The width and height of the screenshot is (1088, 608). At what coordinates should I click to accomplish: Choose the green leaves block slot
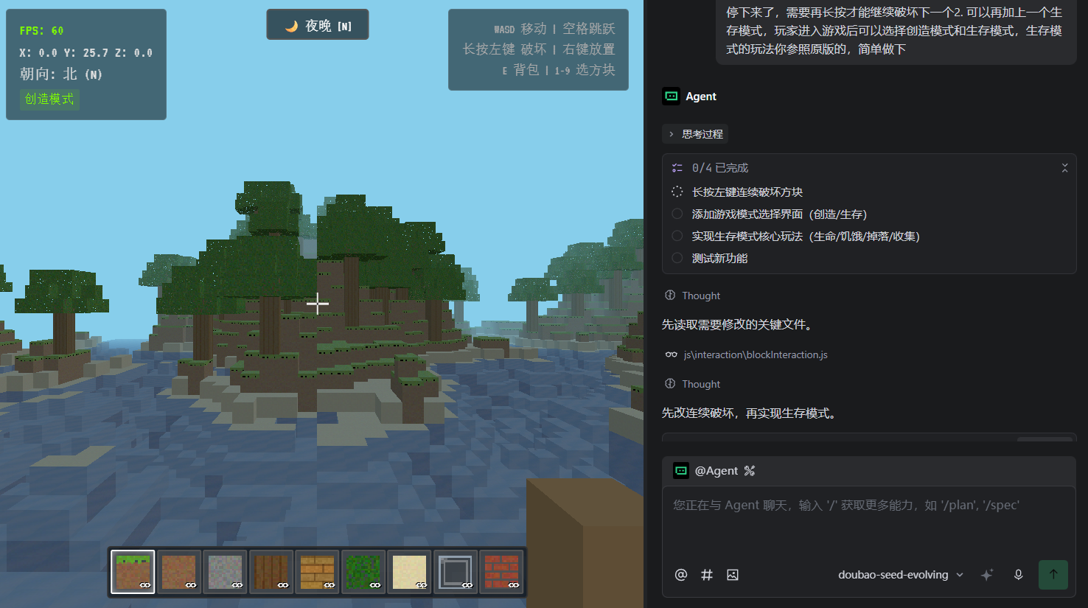point(363,572)
